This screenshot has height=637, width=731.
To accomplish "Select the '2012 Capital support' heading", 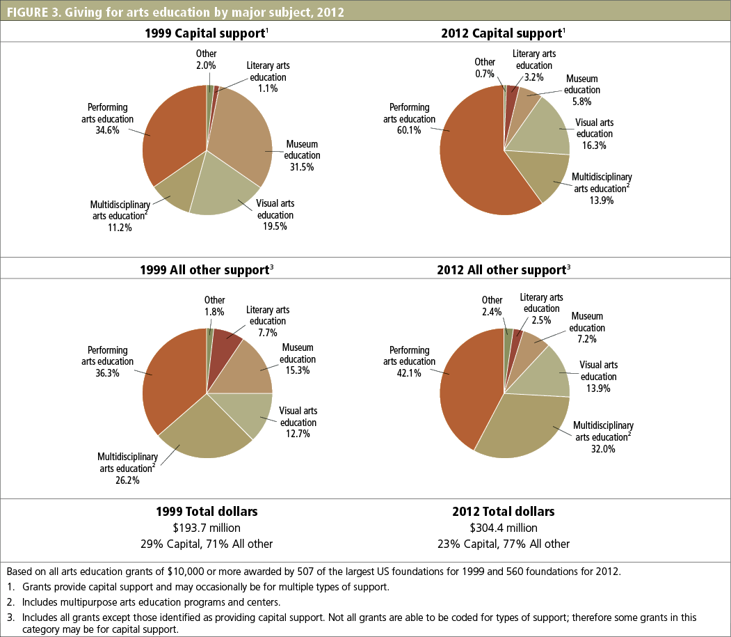I will pyautogui.click(x=504, y=33).
